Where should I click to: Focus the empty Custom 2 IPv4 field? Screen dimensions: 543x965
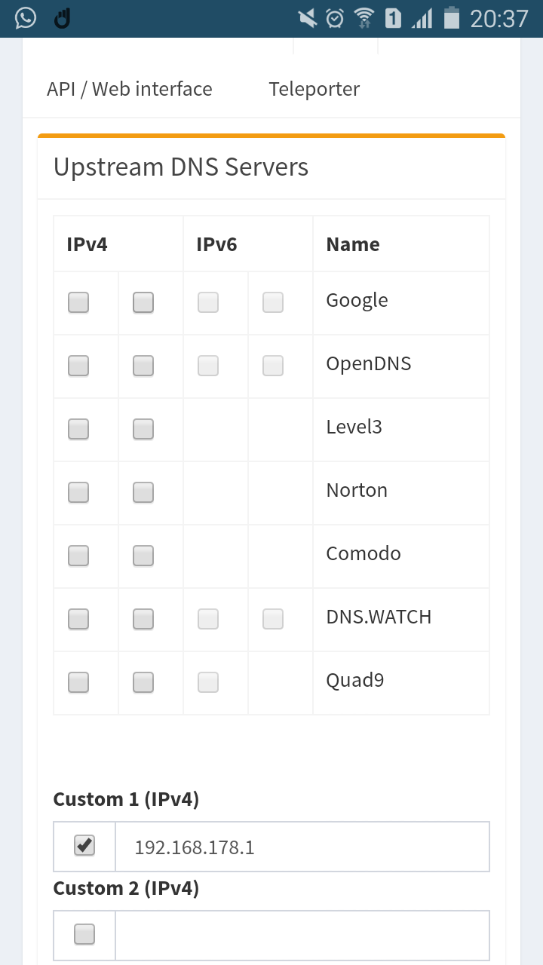click(x=302, y=935)
